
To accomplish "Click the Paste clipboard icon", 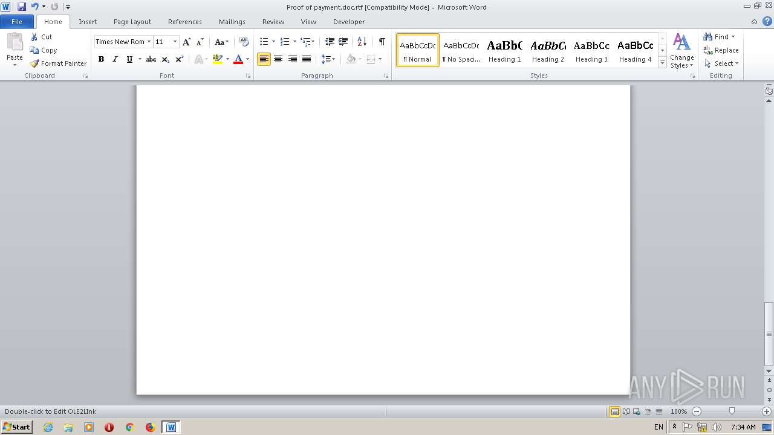I will (x=15, y=43).
